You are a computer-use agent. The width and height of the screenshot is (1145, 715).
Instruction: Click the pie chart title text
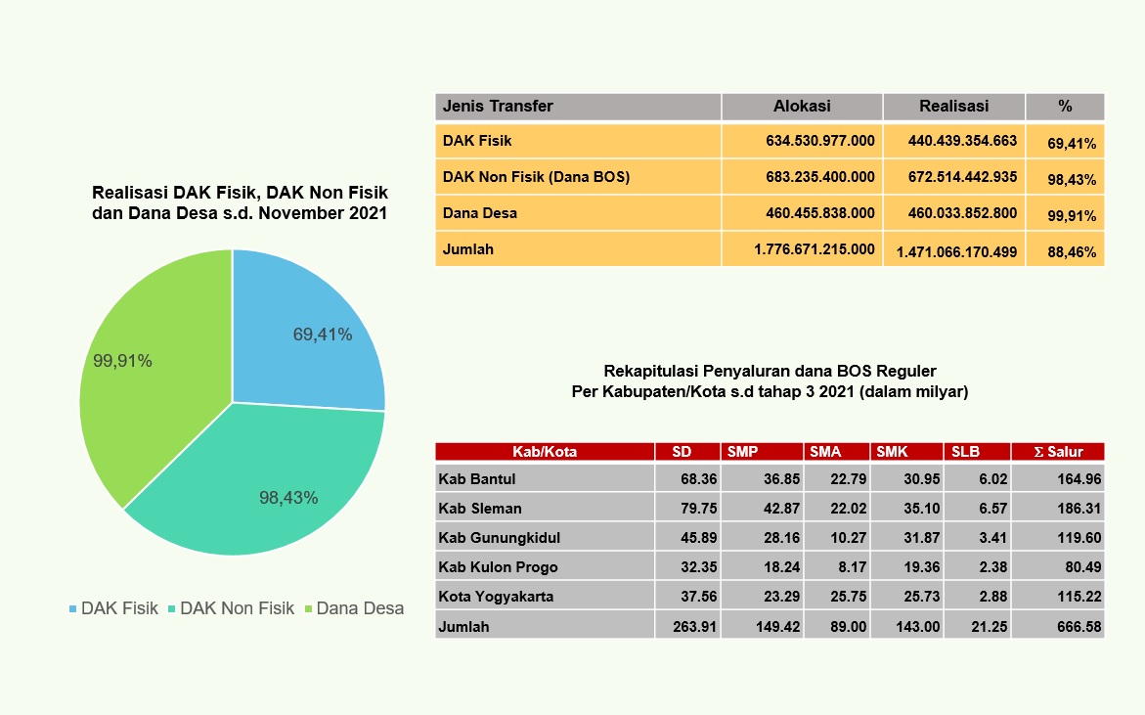240,203
